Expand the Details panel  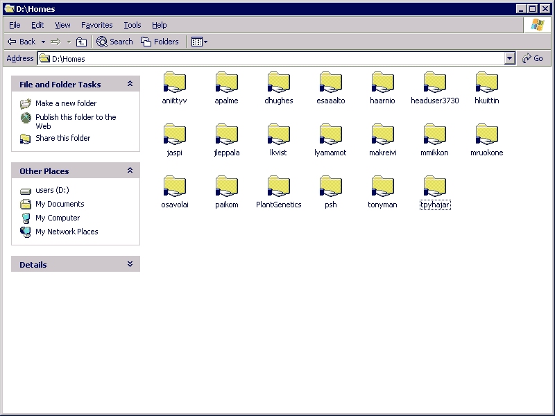click(x=130, y=264)
